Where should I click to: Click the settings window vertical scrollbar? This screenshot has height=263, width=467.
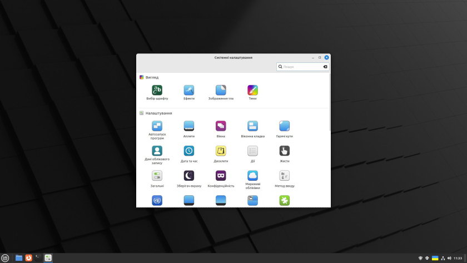330,102
